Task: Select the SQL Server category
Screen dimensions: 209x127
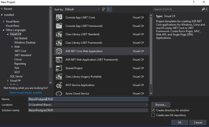Action: (x=16, y=76)
